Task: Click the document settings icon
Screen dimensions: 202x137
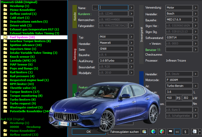Action: 194,132
